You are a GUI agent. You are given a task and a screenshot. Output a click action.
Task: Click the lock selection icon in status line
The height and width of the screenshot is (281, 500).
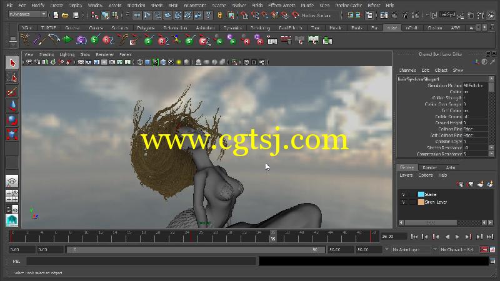pyautogui.click(x=219, y=15)
